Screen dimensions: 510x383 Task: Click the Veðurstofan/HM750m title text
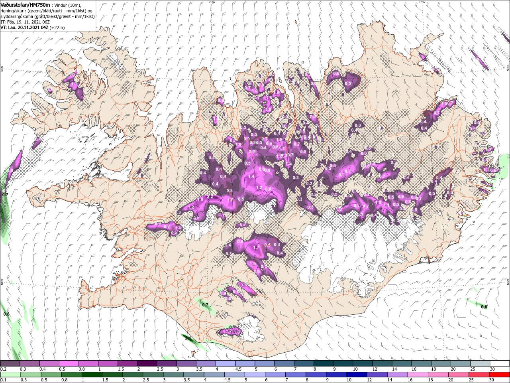click(x=25, y=4)
